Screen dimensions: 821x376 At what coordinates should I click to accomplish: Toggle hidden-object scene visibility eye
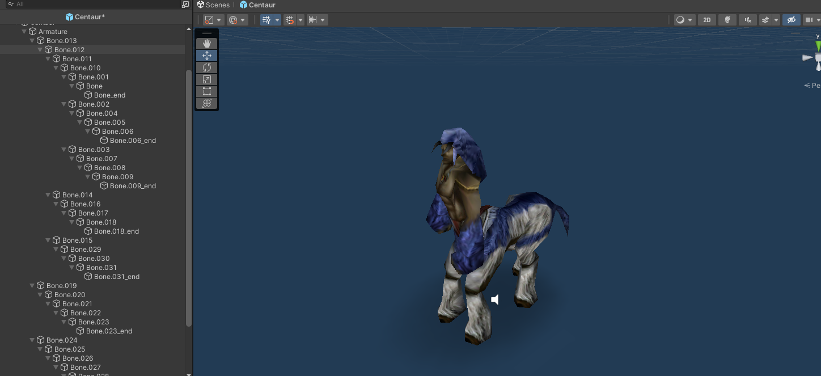pos(791,20)
